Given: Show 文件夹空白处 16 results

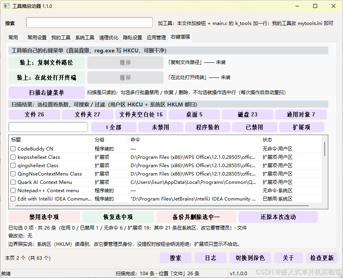Looking at the screenshot, I should point(141,114).
